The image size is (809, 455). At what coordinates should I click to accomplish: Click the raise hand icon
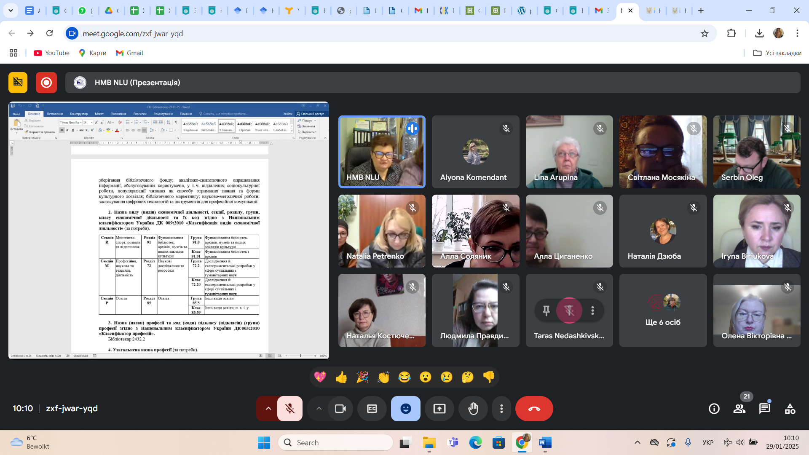point(473,409)
